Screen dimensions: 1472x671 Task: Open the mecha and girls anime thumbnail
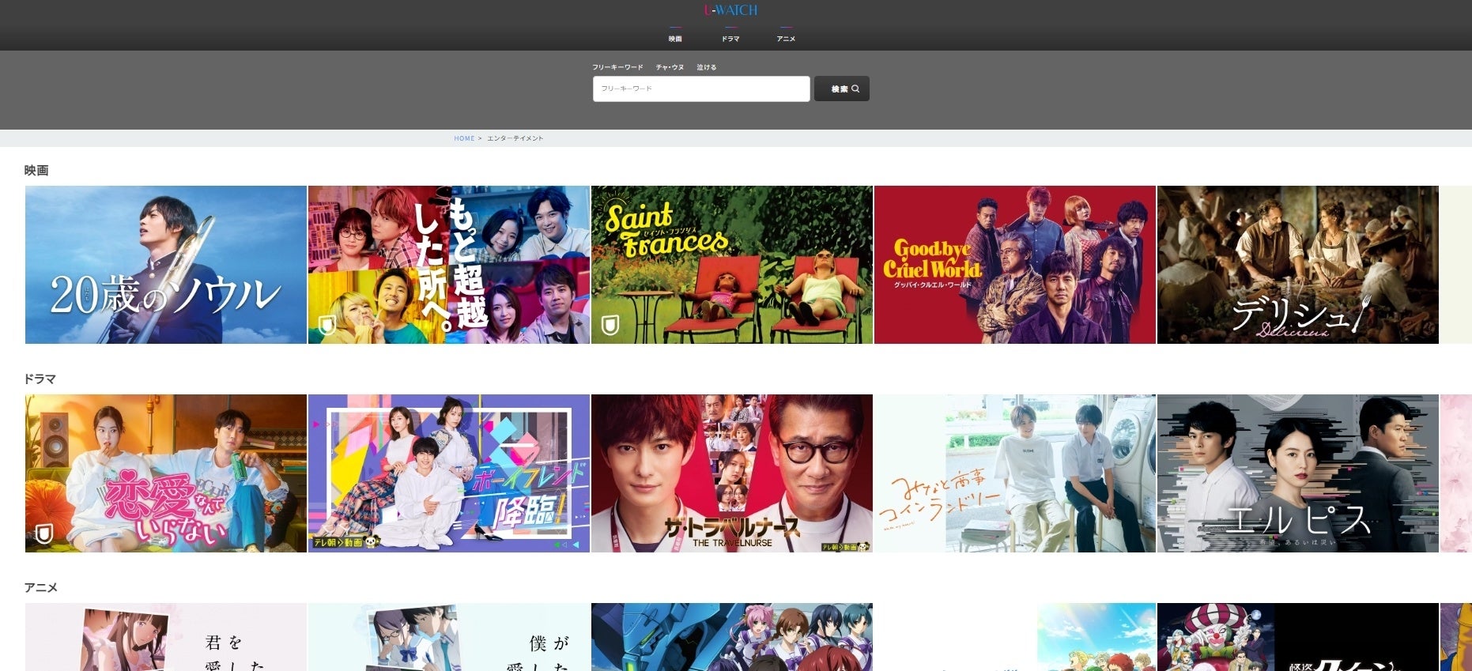732,637
